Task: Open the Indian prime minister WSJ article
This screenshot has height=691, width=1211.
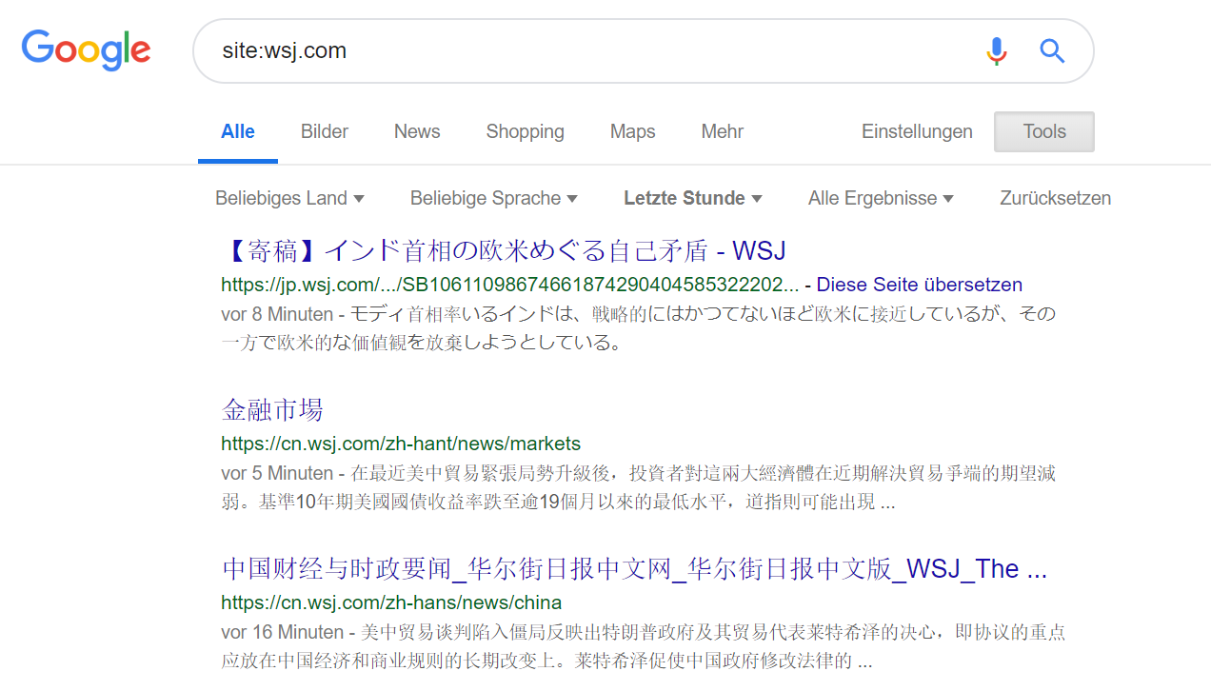Action: 503,250
